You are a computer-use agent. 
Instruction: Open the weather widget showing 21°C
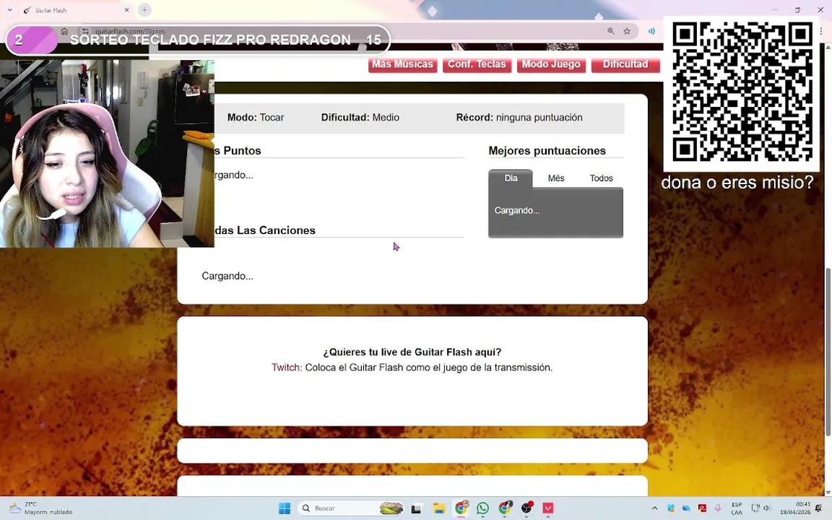(40, 508)
